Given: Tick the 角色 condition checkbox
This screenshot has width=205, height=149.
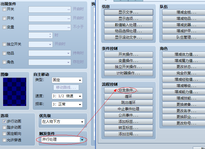Looking at the screenshot, I should pyautogui.click(x=4, y=62).
